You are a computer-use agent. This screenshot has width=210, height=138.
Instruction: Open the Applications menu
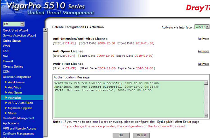click(x=11, y=123)
